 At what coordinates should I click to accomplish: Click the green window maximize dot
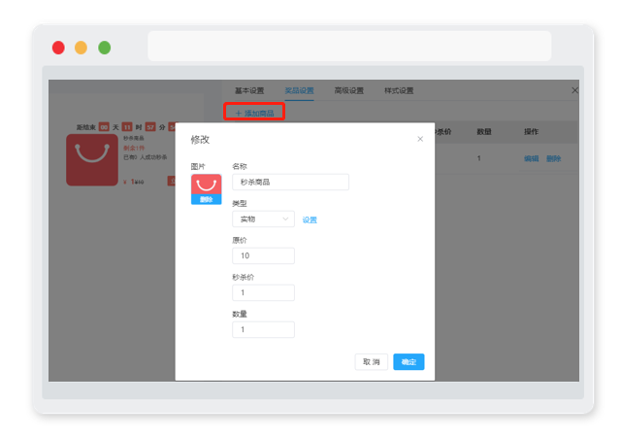pyautogui.click(x=105, y=48)
